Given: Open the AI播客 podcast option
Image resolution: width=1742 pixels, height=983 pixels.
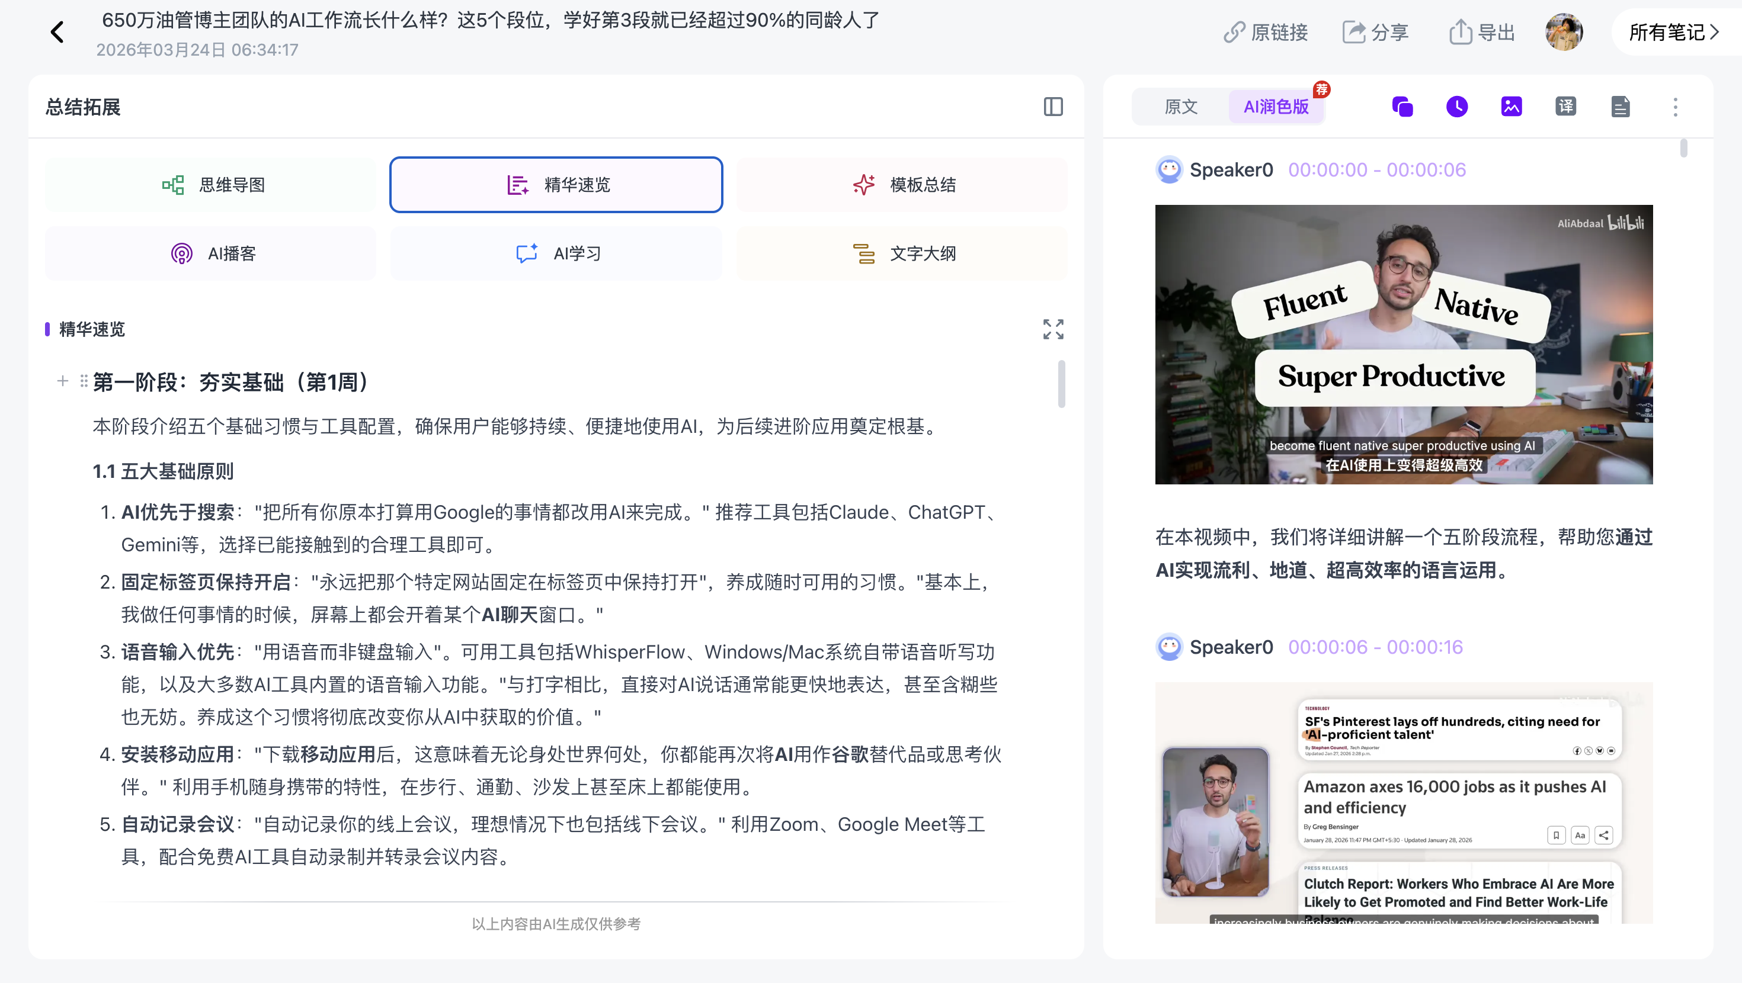Looking at the screenshot, I should 211,253.
